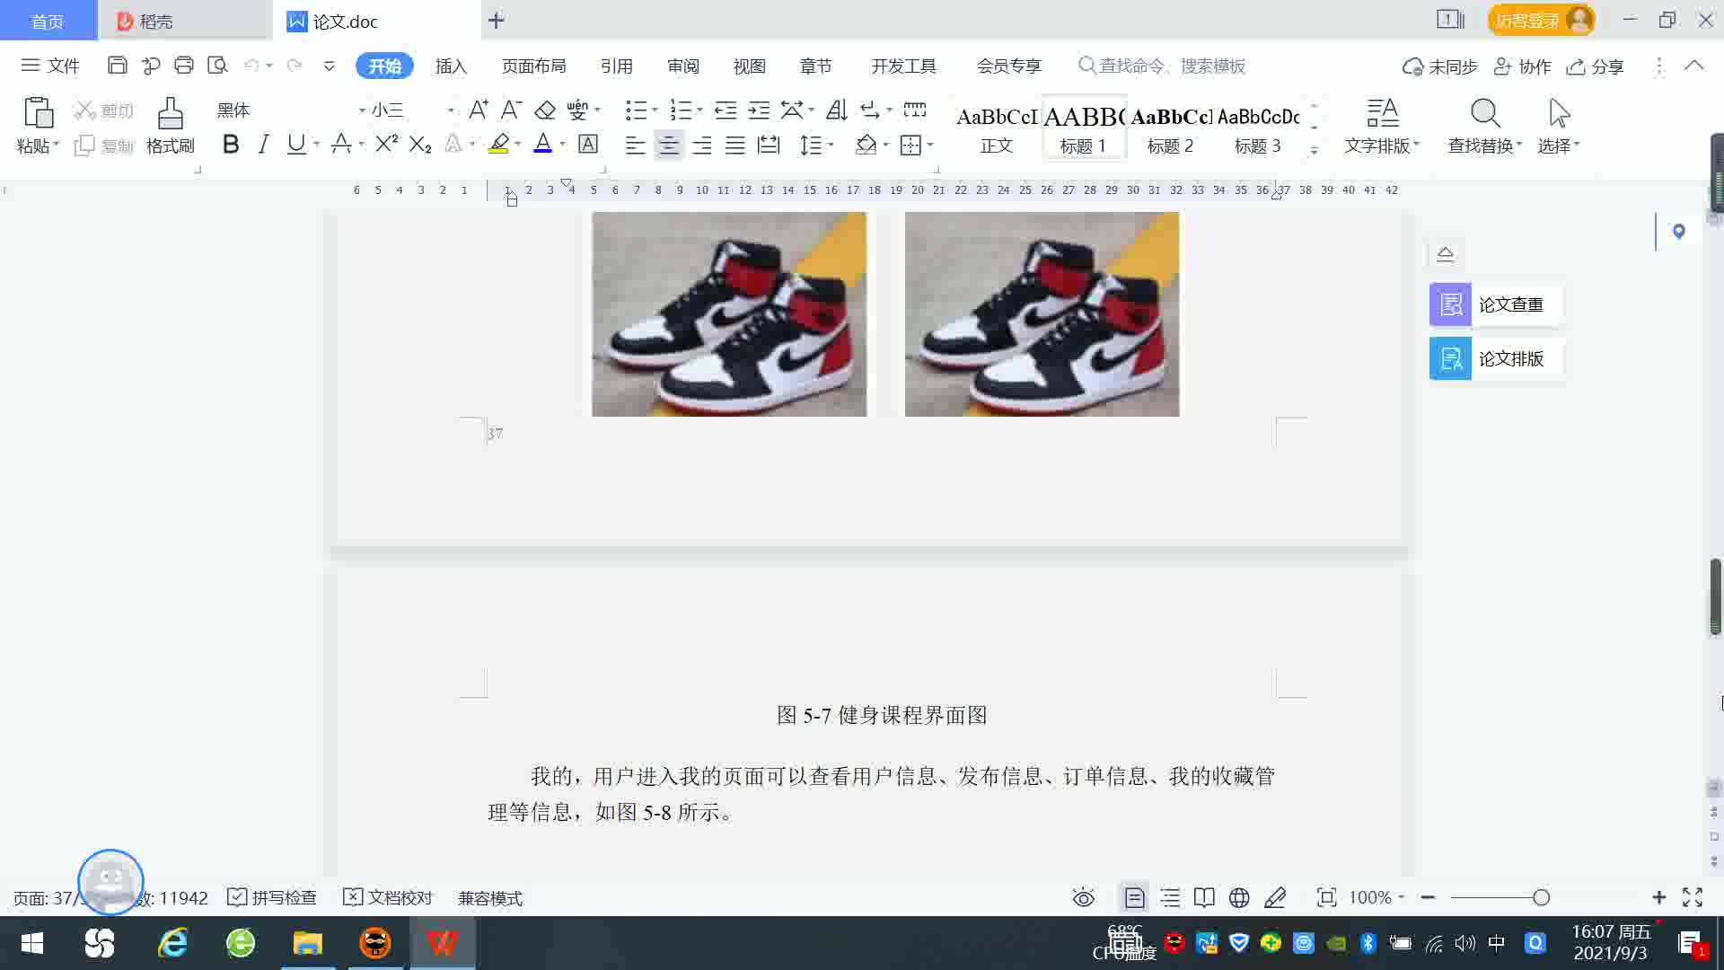Screen dimensions: 1724x970
Task: Open zoom percentage 100% dropdown
Action: 1377,897
